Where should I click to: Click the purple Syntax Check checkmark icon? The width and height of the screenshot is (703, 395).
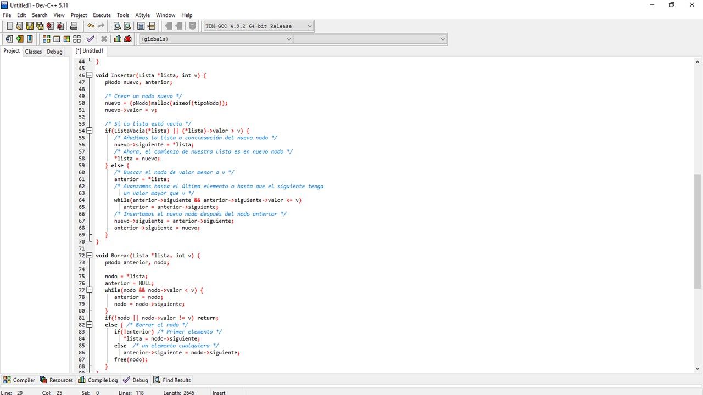90,39
